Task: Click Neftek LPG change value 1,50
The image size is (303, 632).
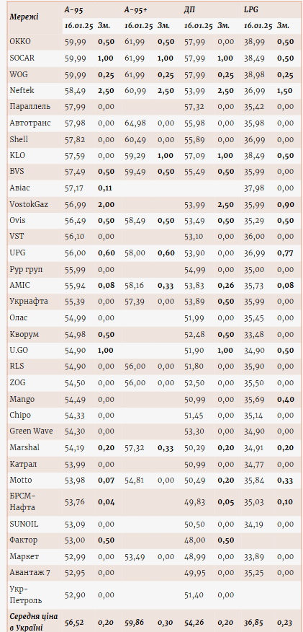Action: point(284,91)
